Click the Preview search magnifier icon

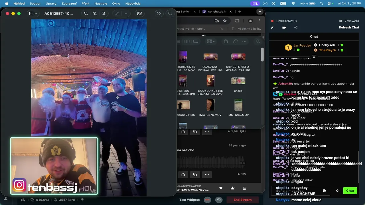coord(170,13)
